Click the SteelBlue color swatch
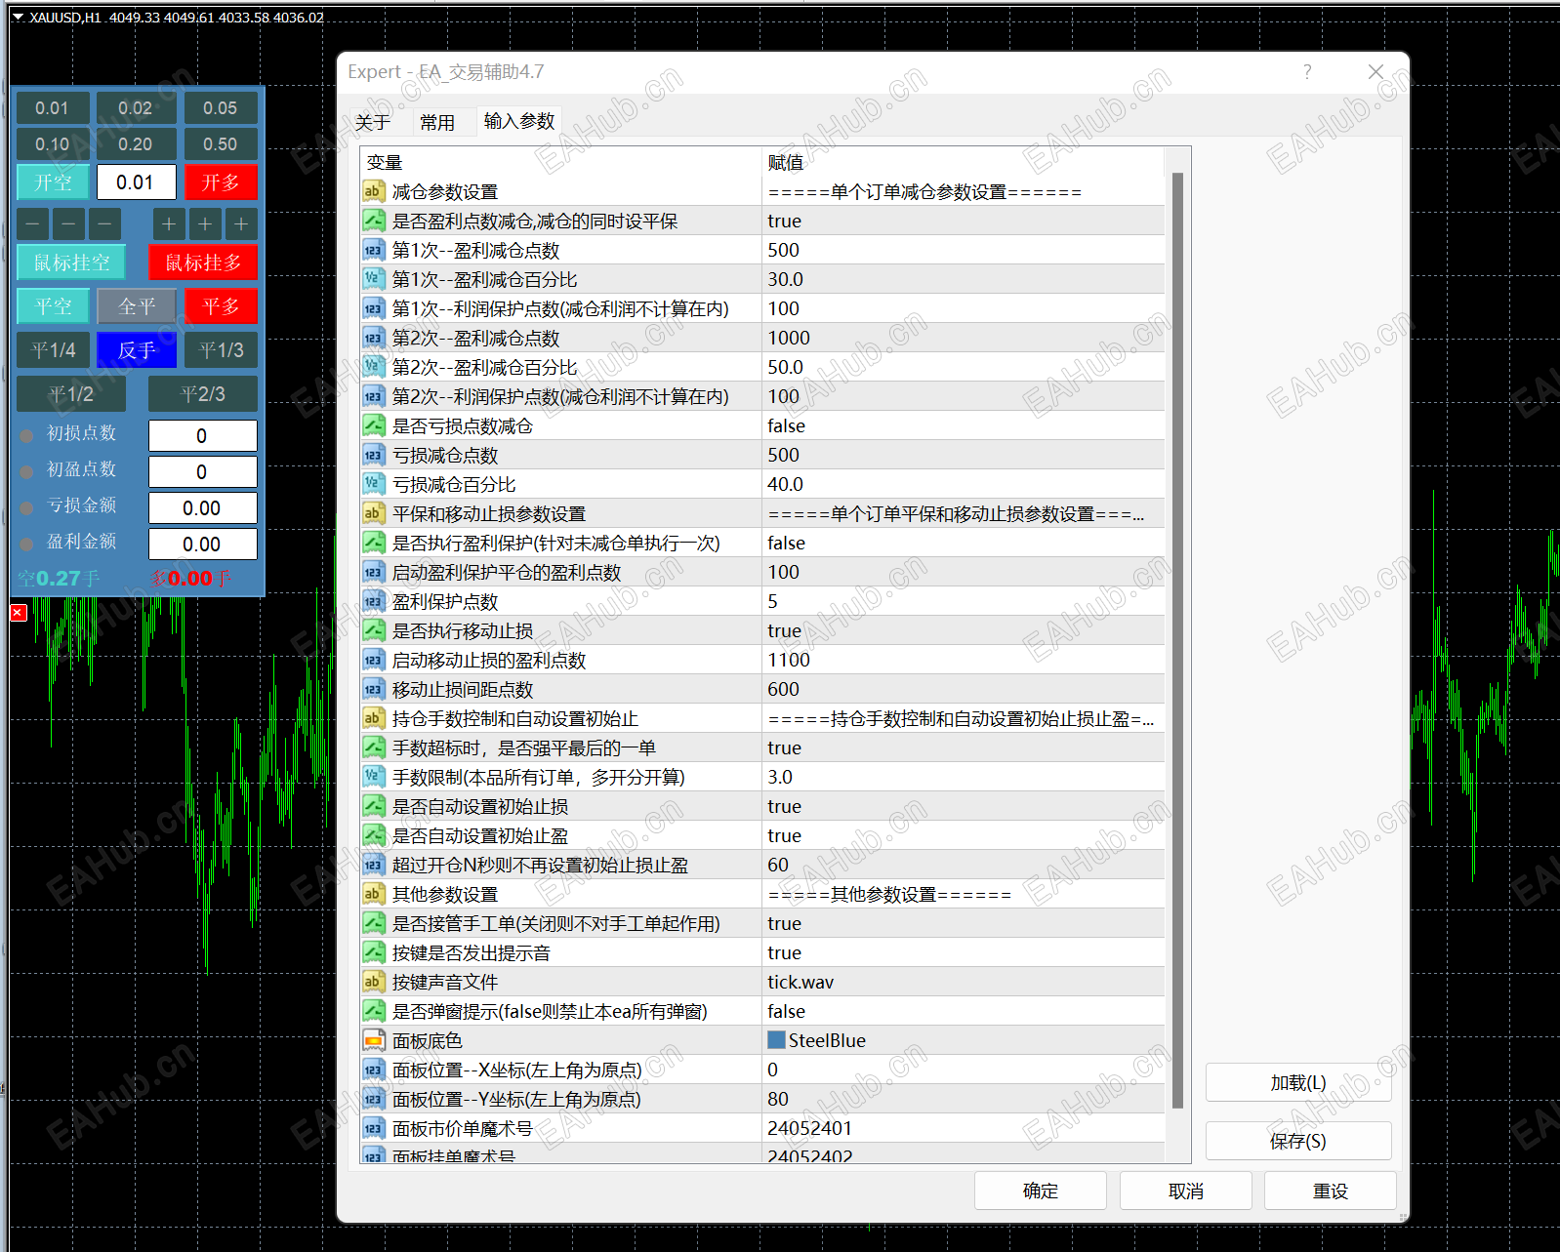The height and width of the screenshot is (1252, 1560). point(776,1040)
